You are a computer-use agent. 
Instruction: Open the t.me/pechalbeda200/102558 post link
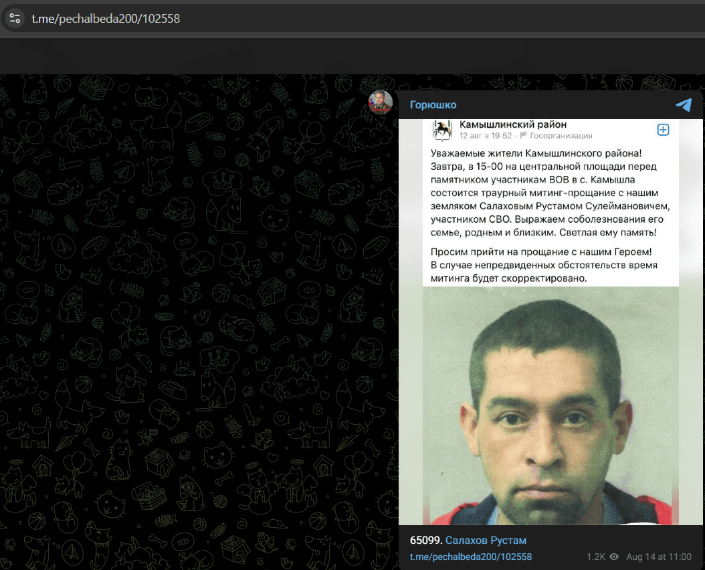(x=471, y=557)
